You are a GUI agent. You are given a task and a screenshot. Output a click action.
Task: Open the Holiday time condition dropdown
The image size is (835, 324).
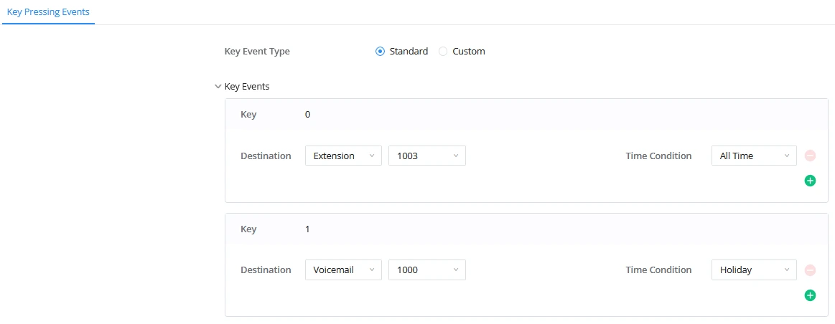(754, 270)
